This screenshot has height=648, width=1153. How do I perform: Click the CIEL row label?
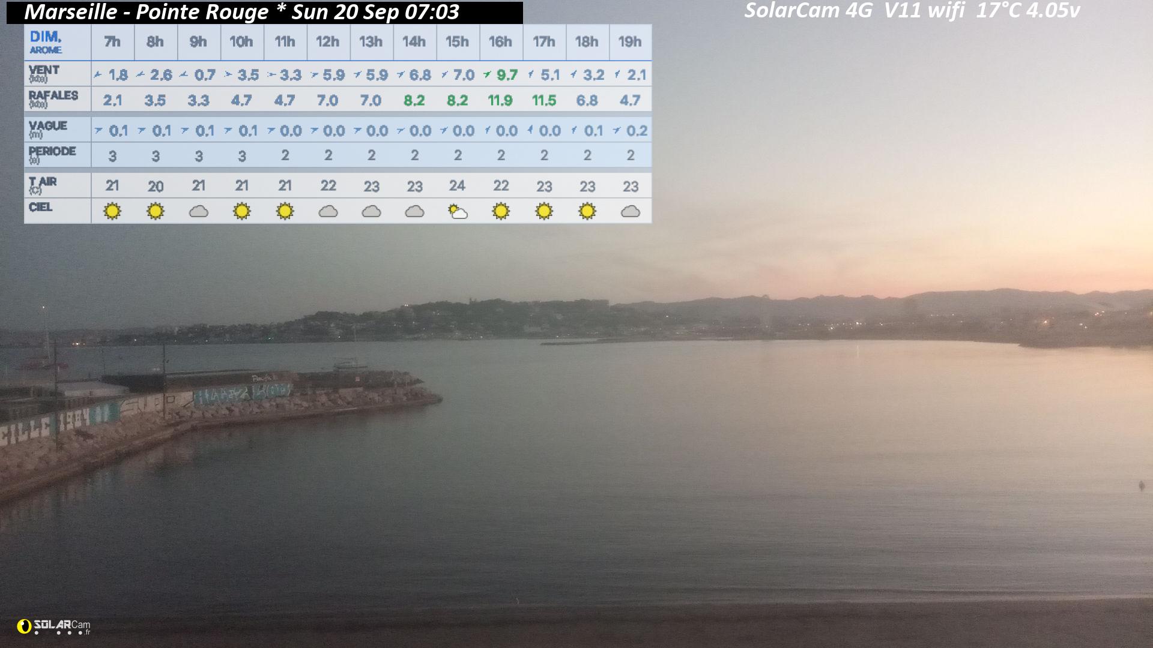pos(40,207)
